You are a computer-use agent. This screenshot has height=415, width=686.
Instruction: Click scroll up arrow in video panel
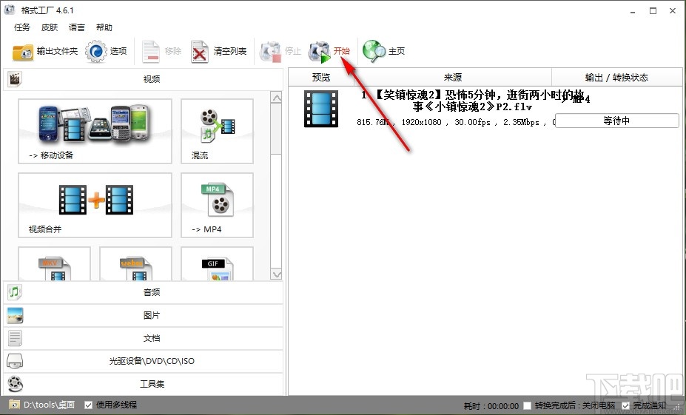coord(277,98)
